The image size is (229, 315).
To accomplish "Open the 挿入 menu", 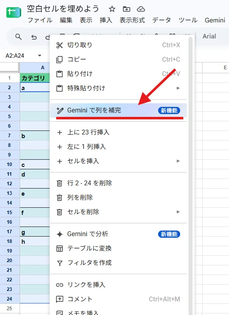I will pos(106,20).
